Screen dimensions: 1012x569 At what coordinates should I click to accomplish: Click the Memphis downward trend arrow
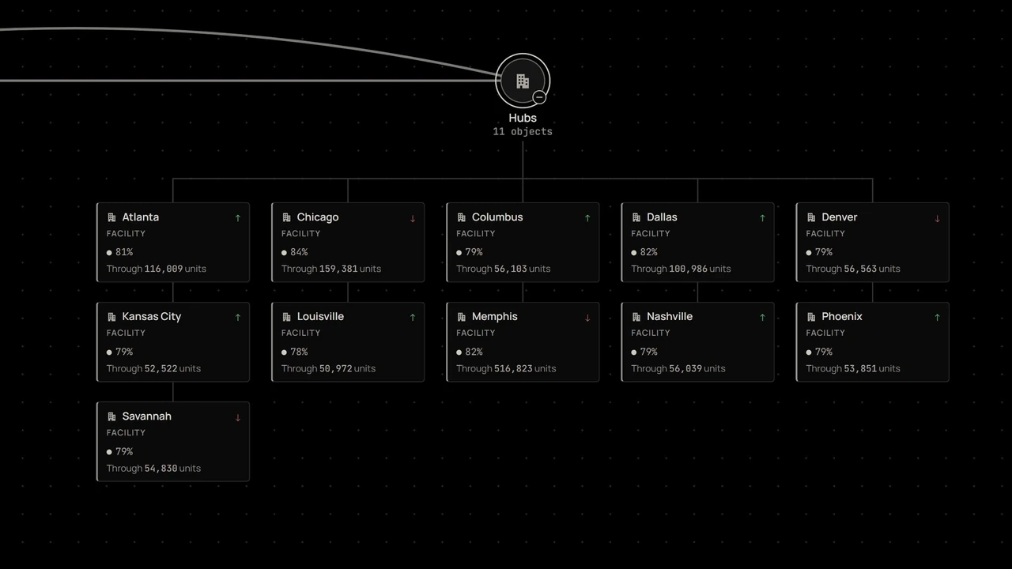[587, 318]
